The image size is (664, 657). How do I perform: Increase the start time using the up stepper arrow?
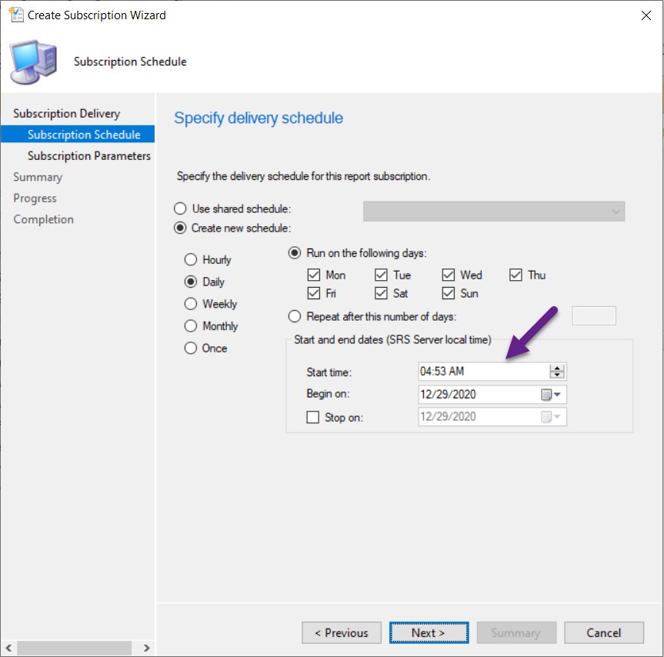click(557, 367)
